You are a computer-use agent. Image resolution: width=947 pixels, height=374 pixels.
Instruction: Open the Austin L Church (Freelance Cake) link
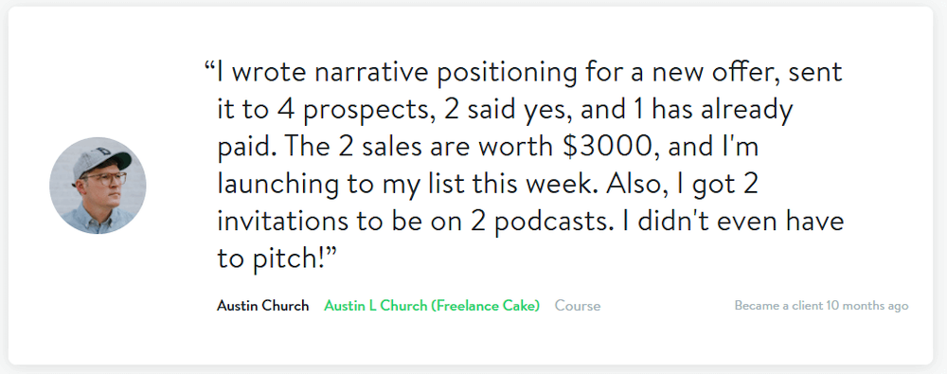(x=432, y=306)
